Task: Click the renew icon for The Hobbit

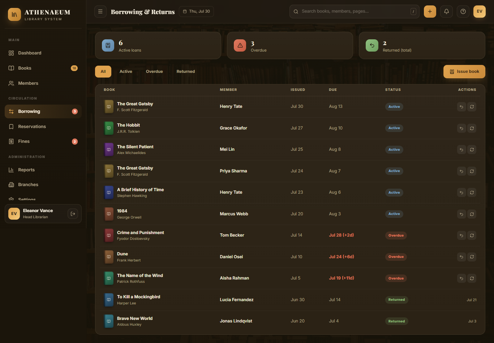Action: (472, 128)
